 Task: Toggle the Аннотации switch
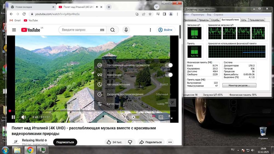point(169,75)
